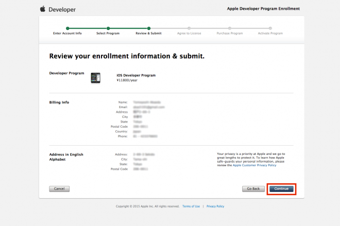Open the Privacy Policy footer link
Image resolution: width=340 pixels, height=226 pixels.
click(x=215, y=206)
